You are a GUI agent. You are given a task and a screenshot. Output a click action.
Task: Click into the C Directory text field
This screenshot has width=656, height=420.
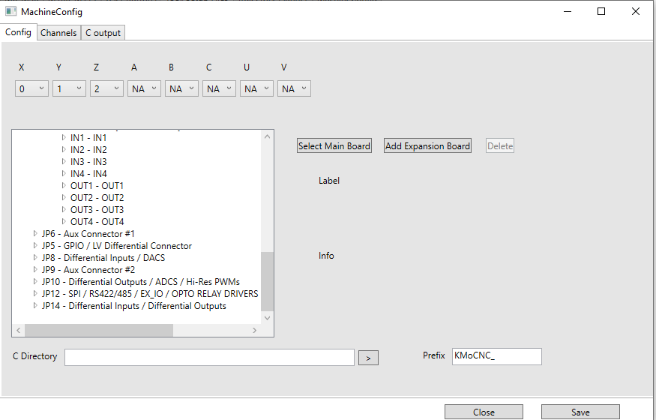click(209, 357)
